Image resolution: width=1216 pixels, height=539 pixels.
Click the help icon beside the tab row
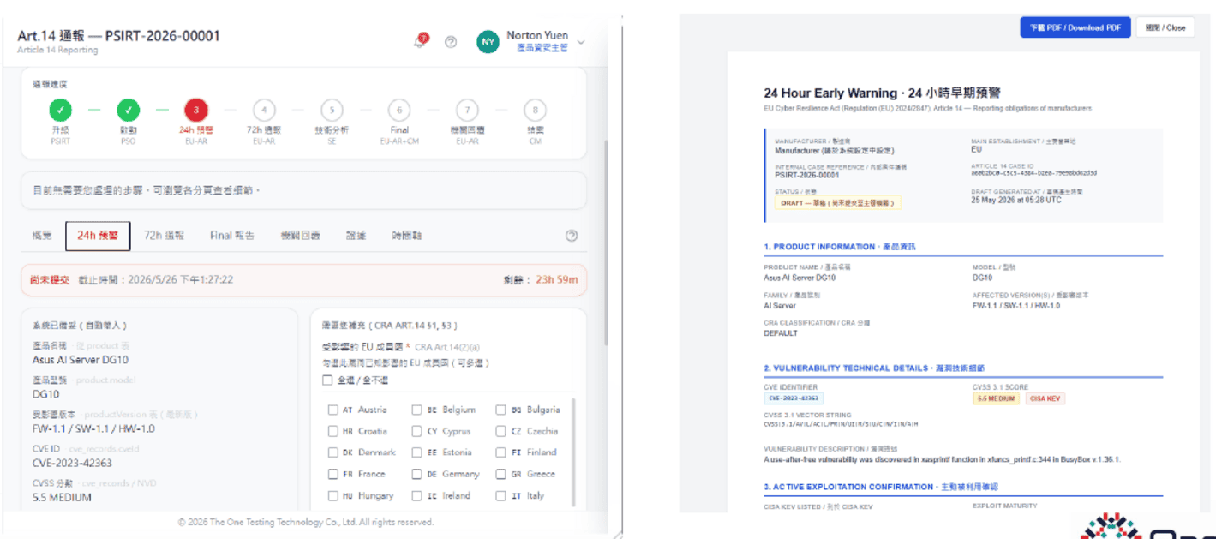(x=572, y=236)
